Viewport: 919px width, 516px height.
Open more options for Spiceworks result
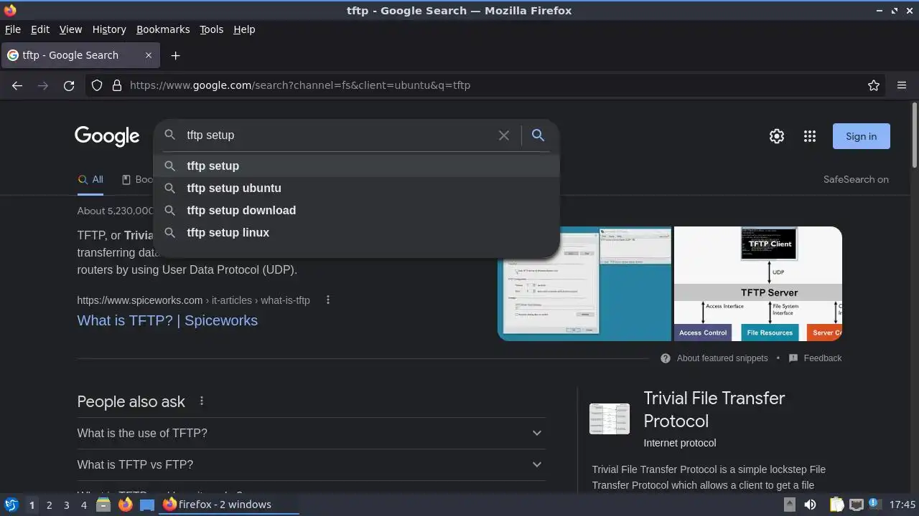click(x=328, y=300)
